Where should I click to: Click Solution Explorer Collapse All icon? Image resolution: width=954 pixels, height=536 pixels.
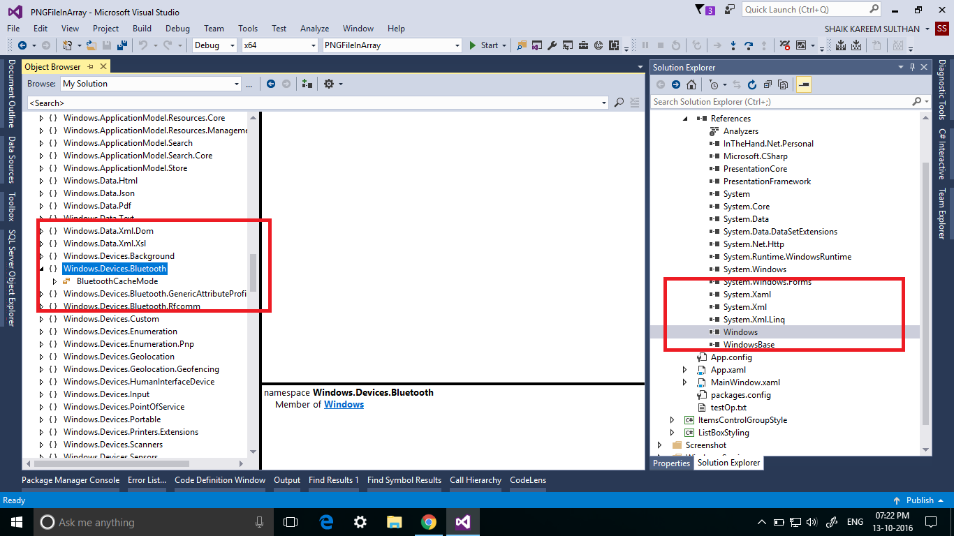pyautogui.click(x=768, y=84)
